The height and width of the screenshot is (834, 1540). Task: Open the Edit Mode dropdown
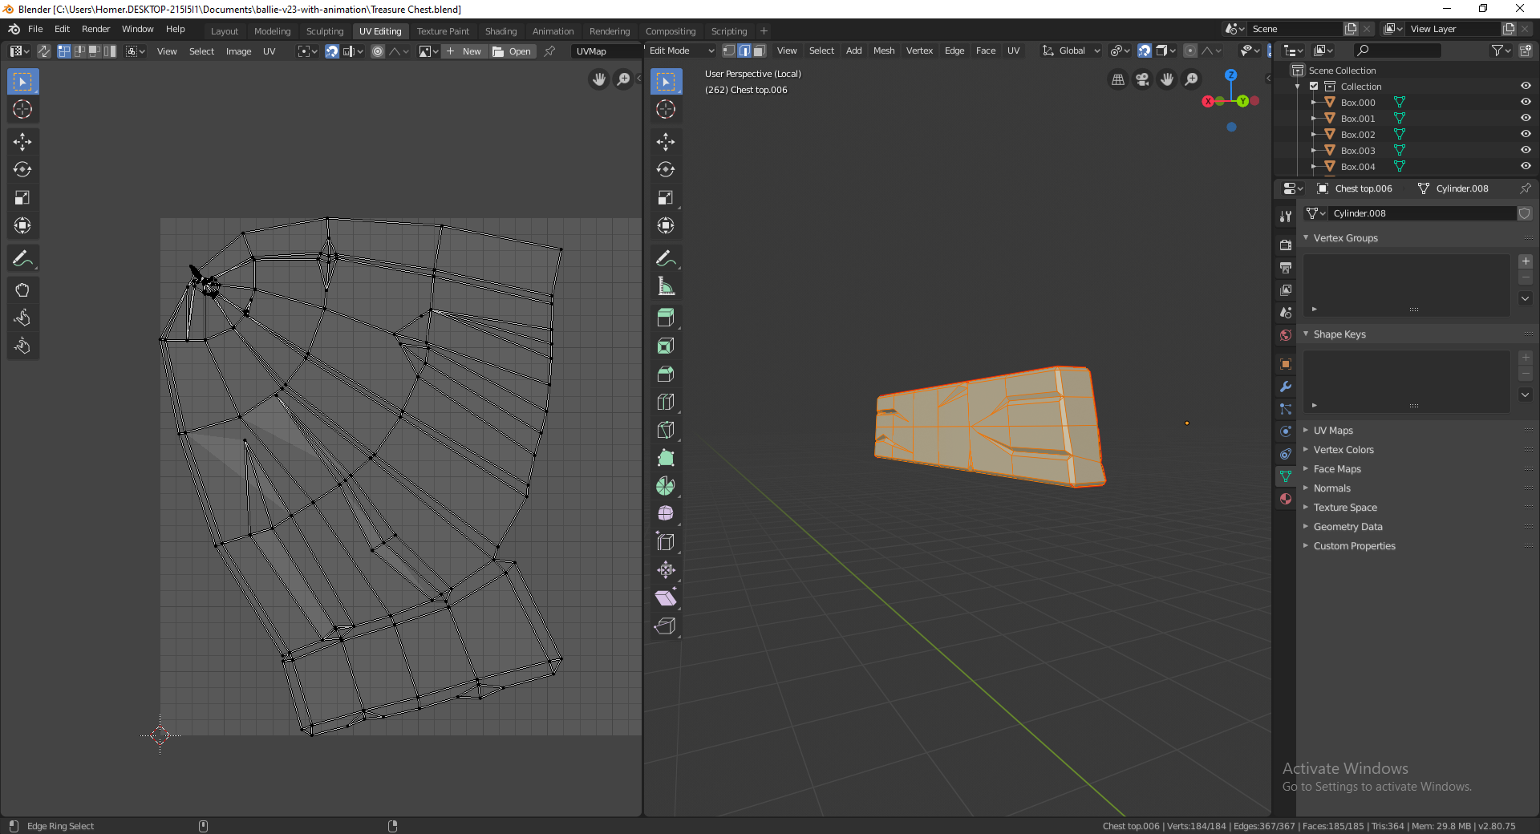681,51
